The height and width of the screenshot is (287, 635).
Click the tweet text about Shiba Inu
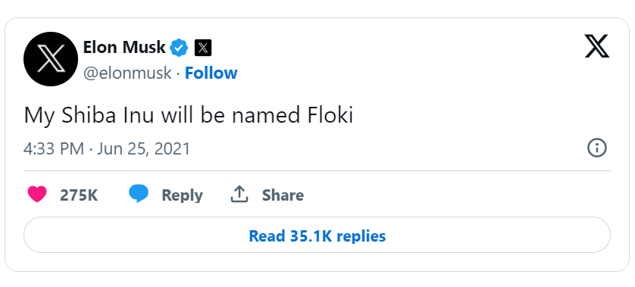coord(189,116)
